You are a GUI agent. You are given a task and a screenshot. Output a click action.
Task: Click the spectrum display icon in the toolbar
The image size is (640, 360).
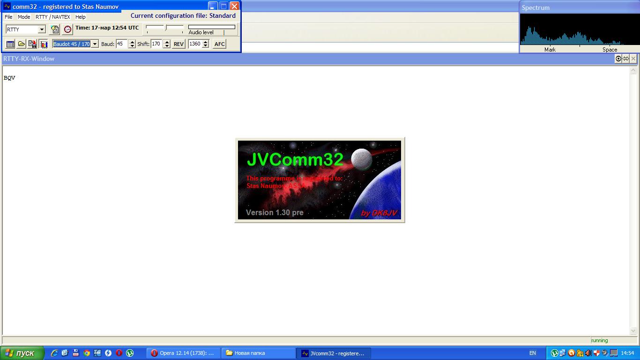click(44, 44)
